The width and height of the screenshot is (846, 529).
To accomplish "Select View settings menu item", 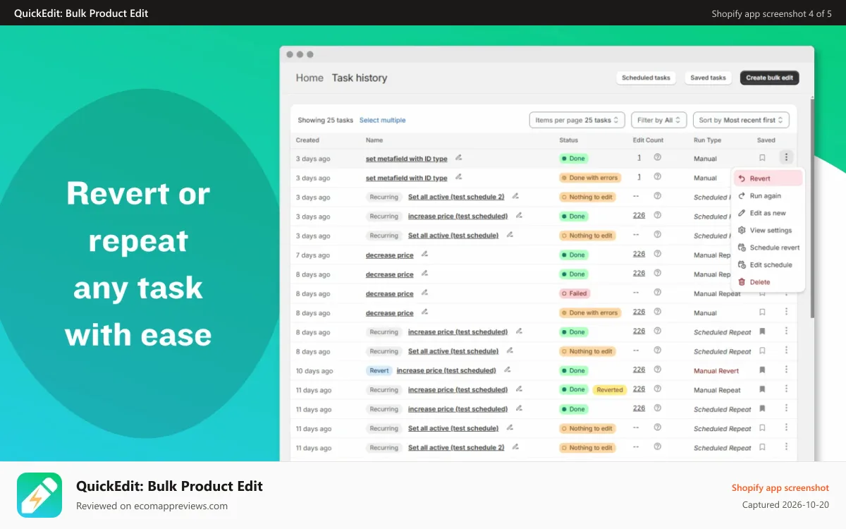I will [x=768, y=231].
